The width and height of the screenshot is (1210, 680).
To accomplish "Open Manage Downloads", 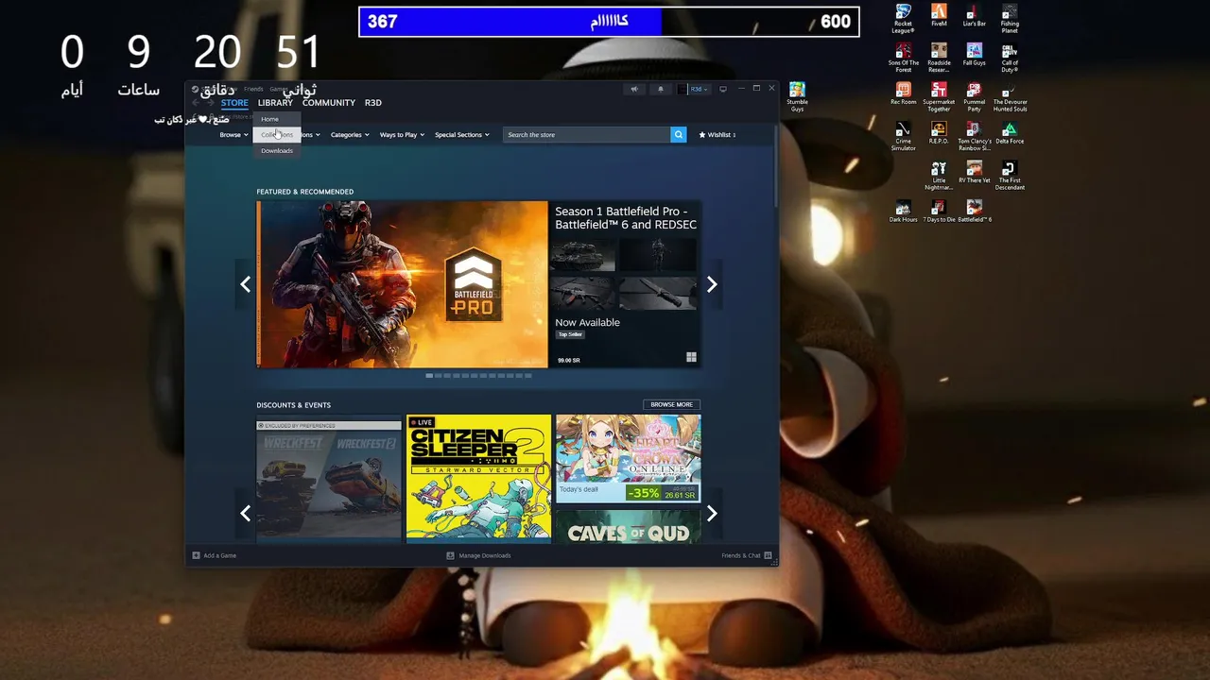I will (478, 555).
